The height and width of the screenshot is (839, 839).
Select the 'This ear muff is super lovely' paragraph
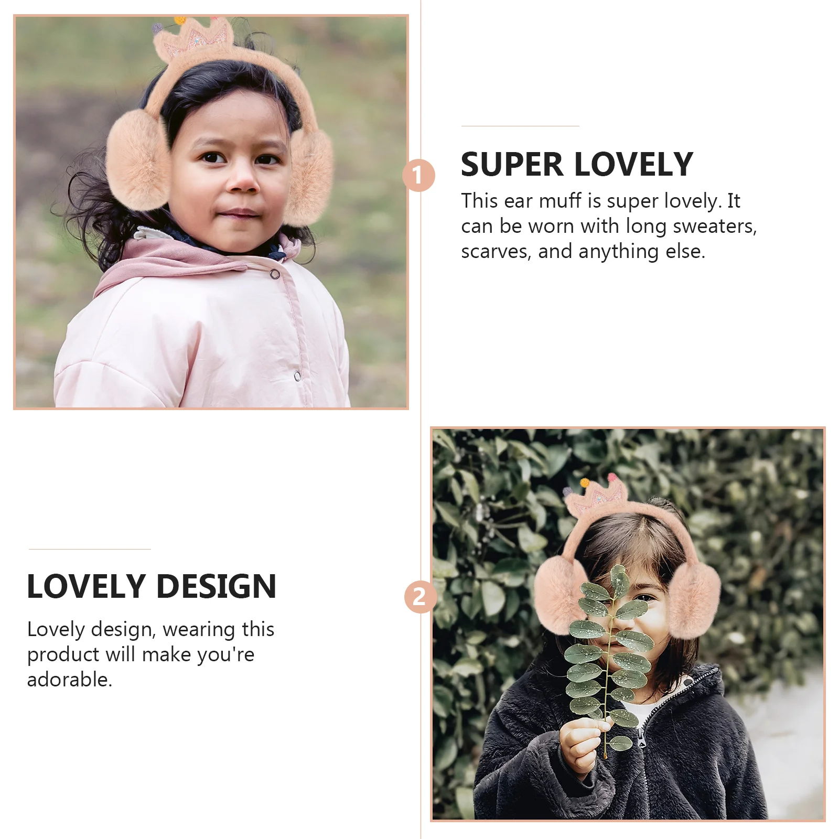pos(609,226)
